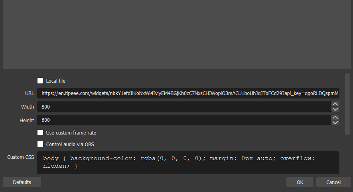The width and height of the screenshot is (353, 192).
Task: Enable Control audio via OBS
Action: coord(40,144)
